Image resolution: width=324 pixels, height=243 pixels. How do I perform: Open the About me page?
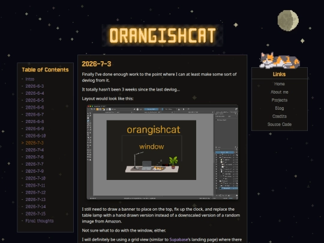[280, 92]
